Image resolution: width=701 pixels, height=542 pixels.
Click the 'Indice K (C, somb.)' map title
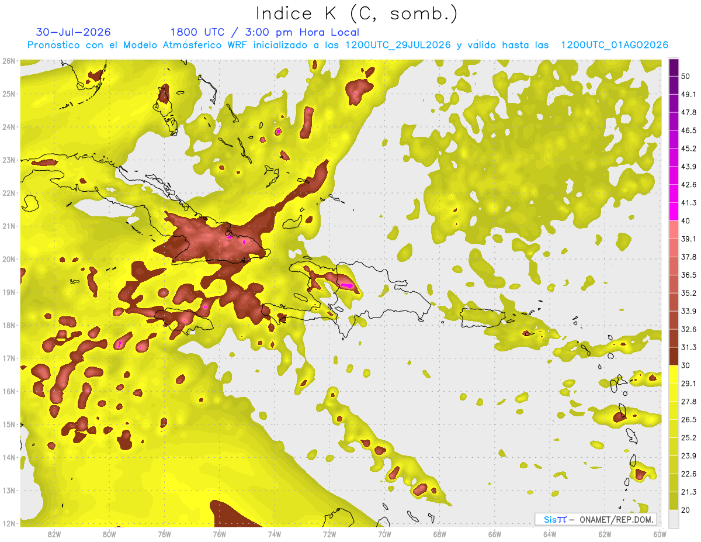point(356,13)
